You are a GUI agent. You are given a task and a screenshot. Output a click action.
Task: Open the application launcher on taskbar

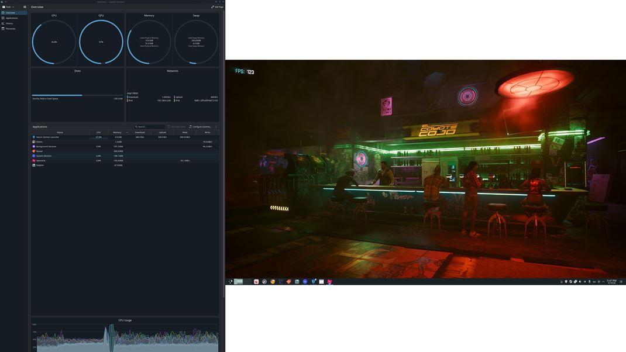(x=231, y=282)
